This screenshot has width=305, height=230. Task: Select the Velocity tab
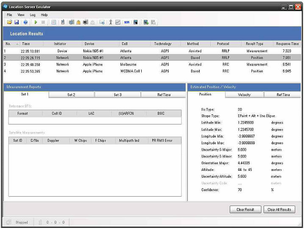pyautogui.click(x=245, y=95)
